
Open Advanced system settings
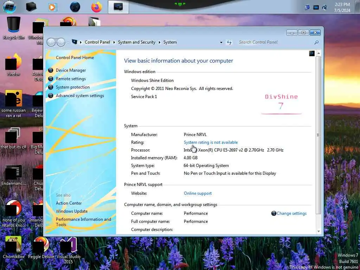[80, 96]
